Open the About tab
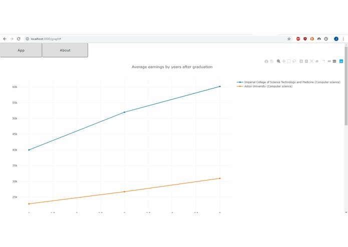Image resolution: width=348 pixels, height=247 pixels. (x=65, y=50)
